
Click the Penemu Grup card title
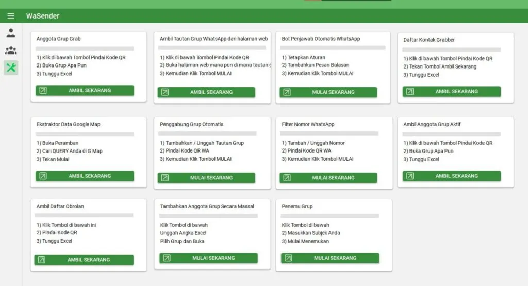coord(297,206)
